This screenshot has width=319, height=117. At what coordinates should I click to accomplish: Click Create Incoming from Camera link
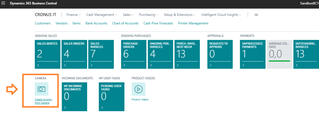(44, 101)
